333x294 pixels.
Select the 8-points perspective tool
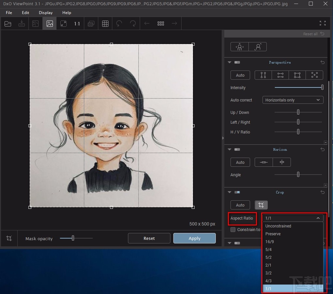[314, 75]
